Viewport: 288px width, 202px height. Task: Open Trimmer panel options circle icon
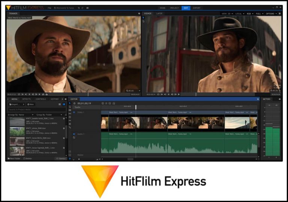(x=139, y=14)
